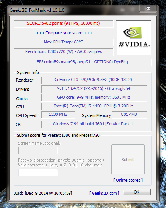
Task: Click the Submit score for Preset heading
Action: point(58,135)
